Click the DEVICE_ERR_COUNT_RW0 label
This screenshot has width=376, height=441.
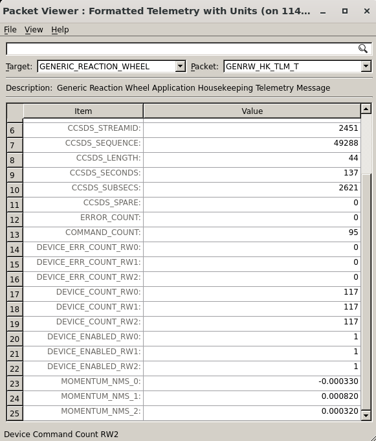coord(89,247)
